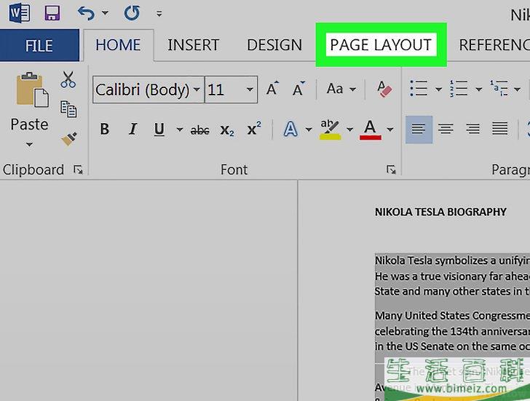
Task: Select the PAGE LAYOUT tab
Action: pyautogui.click(x=381, y=45)
